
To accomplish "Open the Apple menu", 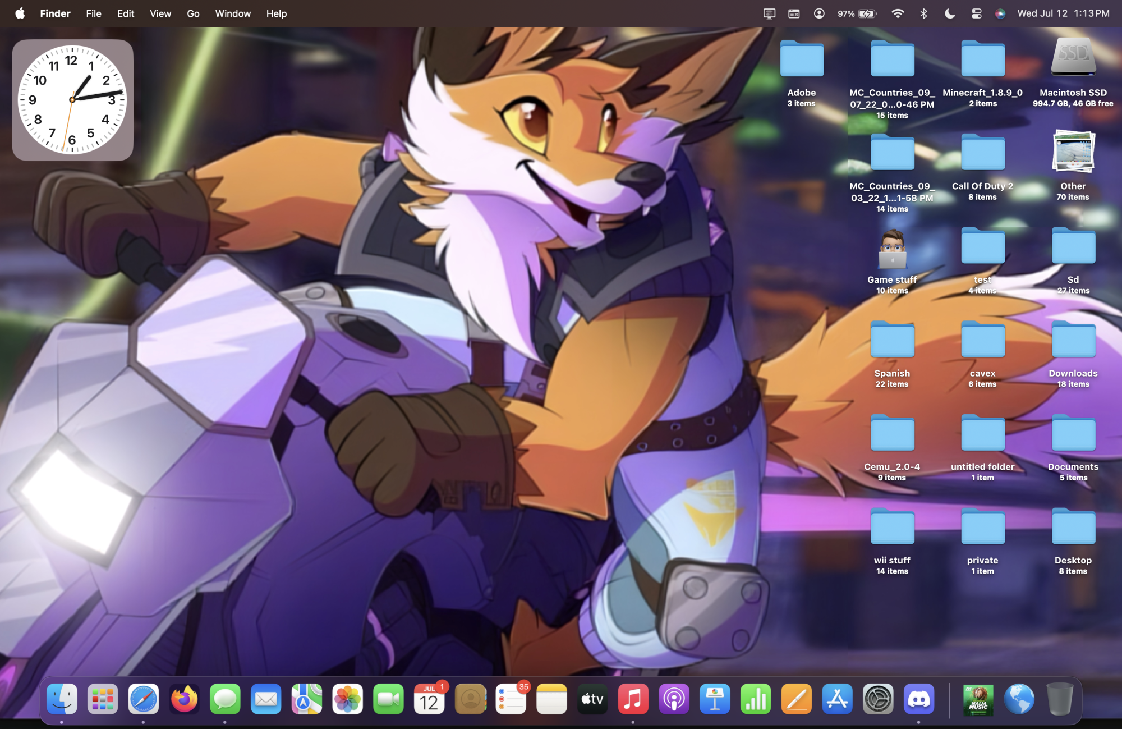I will 20,13.
